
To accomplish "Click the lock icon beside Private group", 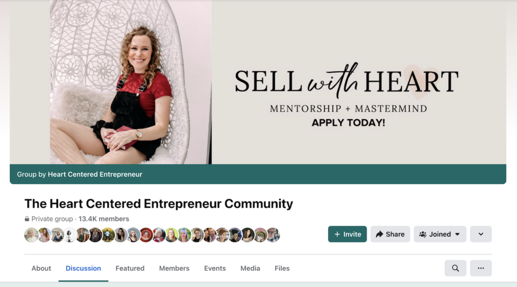I will pyautogui.click(x=27, y=219).
